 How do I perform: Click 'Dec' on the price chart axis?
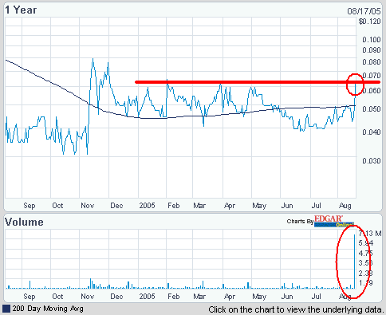(x=116, y=206)
